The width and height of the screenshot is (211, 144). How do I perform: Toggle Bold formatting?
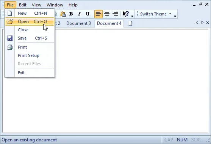click(71, 14)
